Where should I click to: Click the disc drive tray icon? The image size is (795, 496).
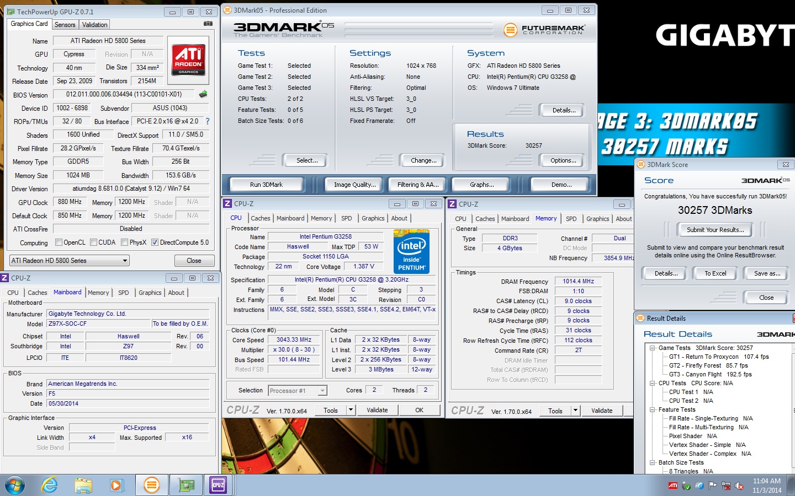click(699, 486)
